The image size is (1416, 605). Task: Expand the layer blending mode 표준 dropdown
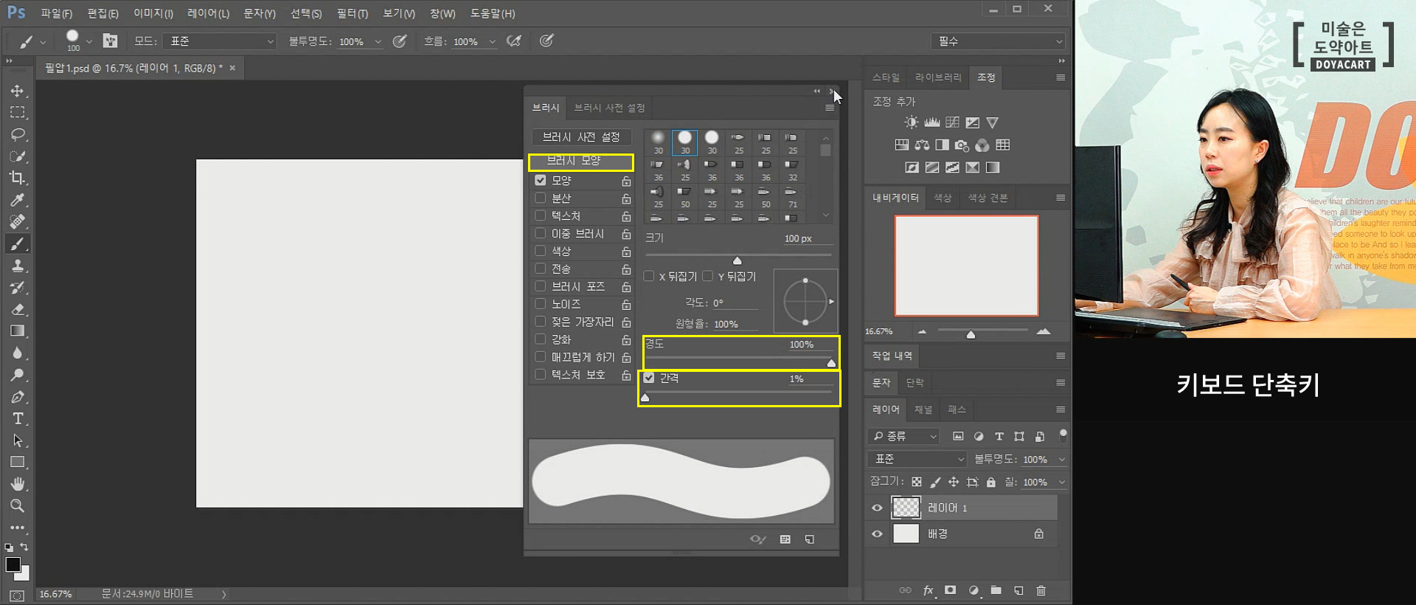click(x=917, y=459)
